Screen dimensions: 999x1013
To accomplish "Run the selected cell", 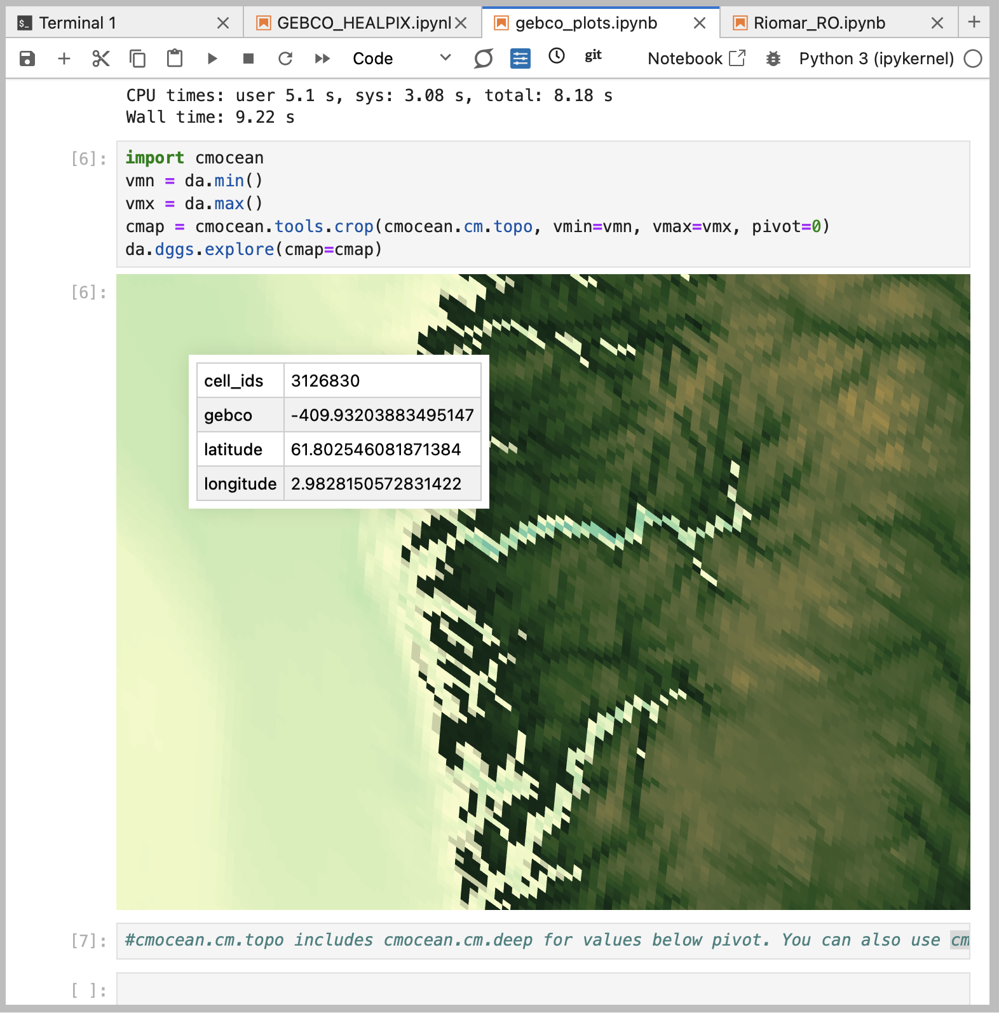I will (212, 59).
